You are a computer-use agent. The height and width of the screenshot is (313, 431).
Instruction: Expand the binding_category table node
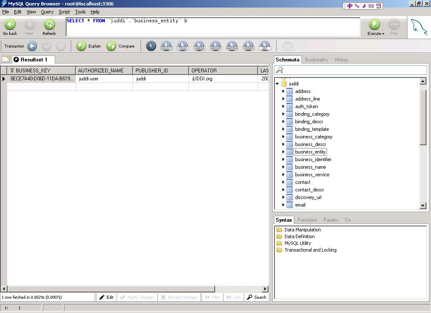tap(283, 114)
